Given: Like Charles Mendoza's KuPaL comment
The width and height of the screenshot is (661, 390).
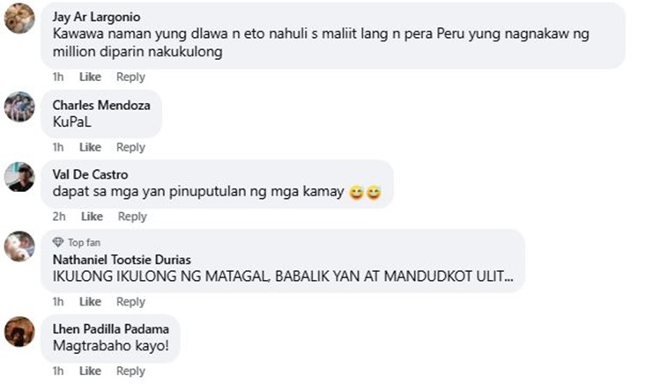Looking at the screenshot, I should coord(90,147).
